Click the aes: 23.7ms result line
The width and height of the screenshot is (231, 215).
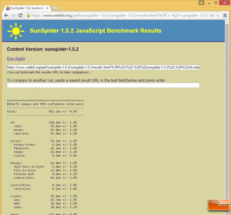coord(45,200)
